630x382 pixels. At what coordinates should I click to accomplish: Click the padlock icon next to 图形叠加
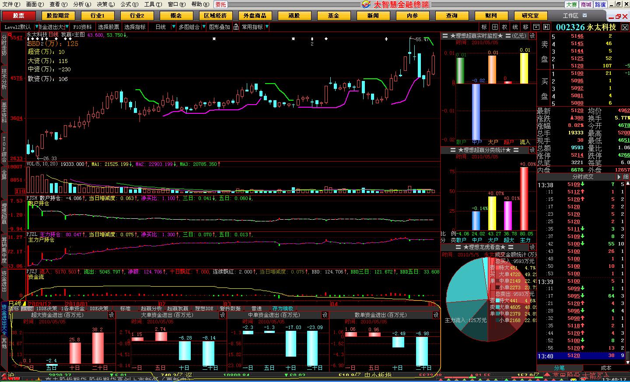(x=236, y=27)
